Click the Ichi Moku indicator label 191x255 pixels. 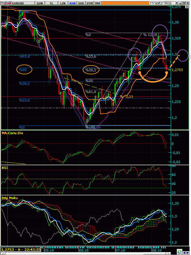click(x=10, y=198)
